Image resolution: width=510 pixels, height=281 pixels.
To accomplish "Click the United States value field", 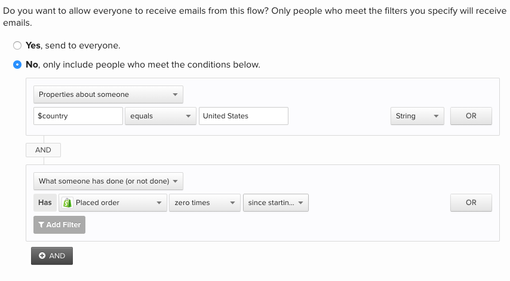I will pos(243,116).
